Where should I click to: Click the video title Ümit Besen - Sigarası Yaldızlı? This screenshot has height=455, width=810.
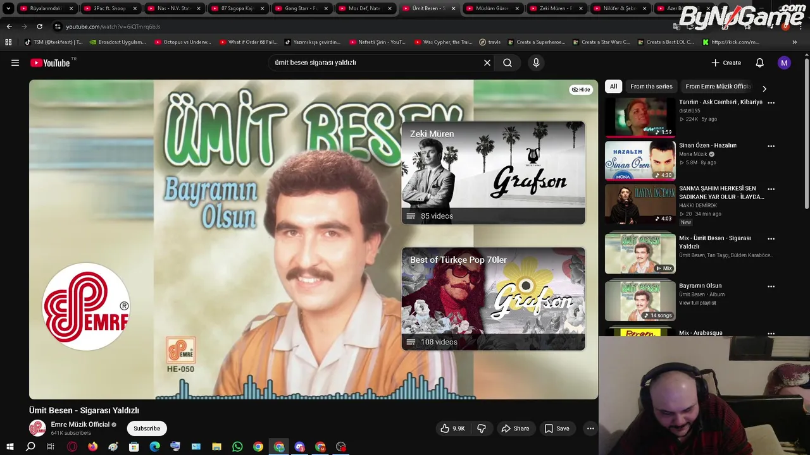pyautogui.click(x=84, y=410)
